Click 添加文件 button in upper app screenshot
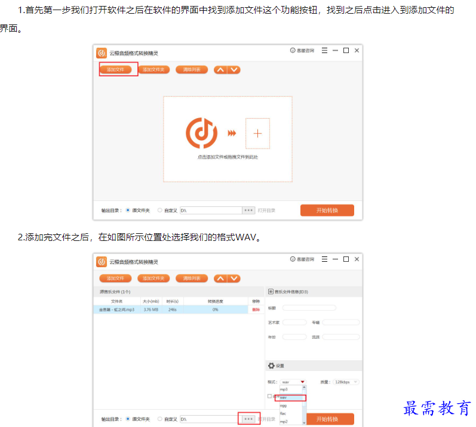Screen dimensions: 476x427 click(x=115, y=70)
